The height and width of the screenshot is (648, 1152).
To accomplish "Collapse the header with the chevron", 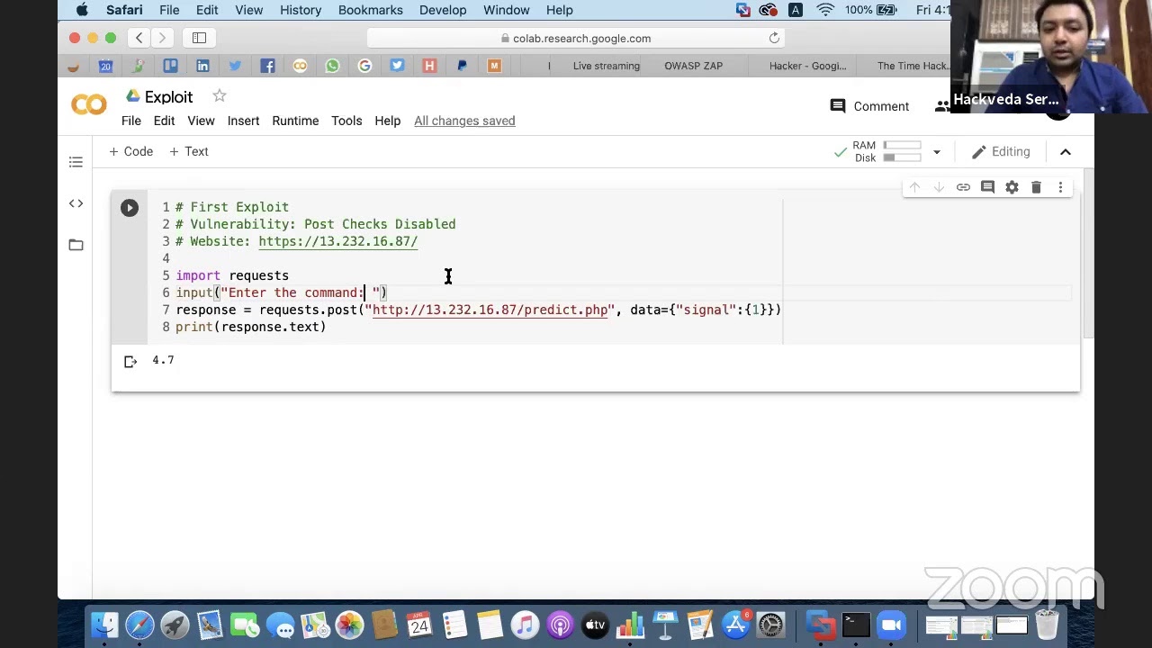I will 1066,152.
